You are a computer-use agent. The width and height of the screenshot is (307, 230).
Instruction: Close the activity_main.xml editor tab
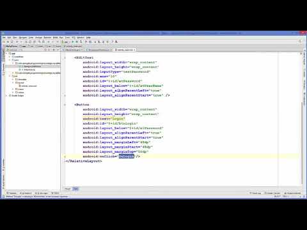(134, 50)
